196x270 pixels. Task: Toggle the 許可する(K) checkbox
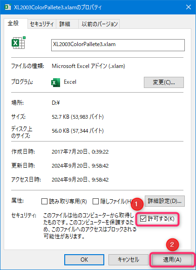click(143, 219)
